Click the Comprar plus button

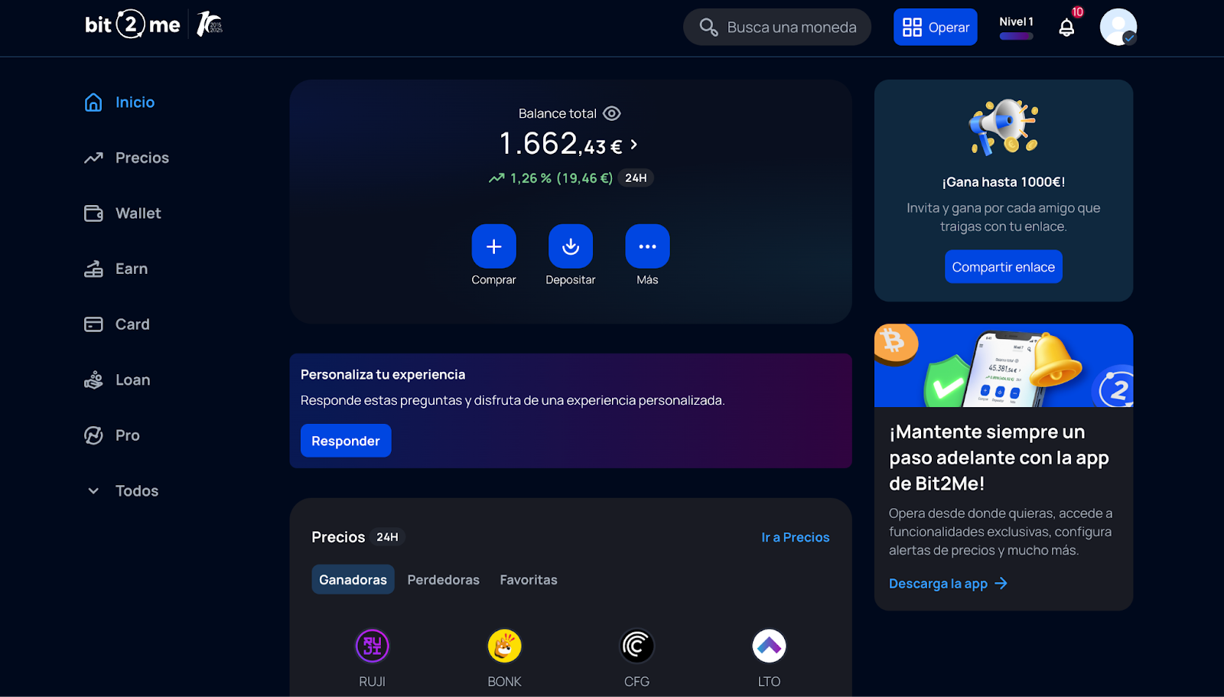coord(494,246)
